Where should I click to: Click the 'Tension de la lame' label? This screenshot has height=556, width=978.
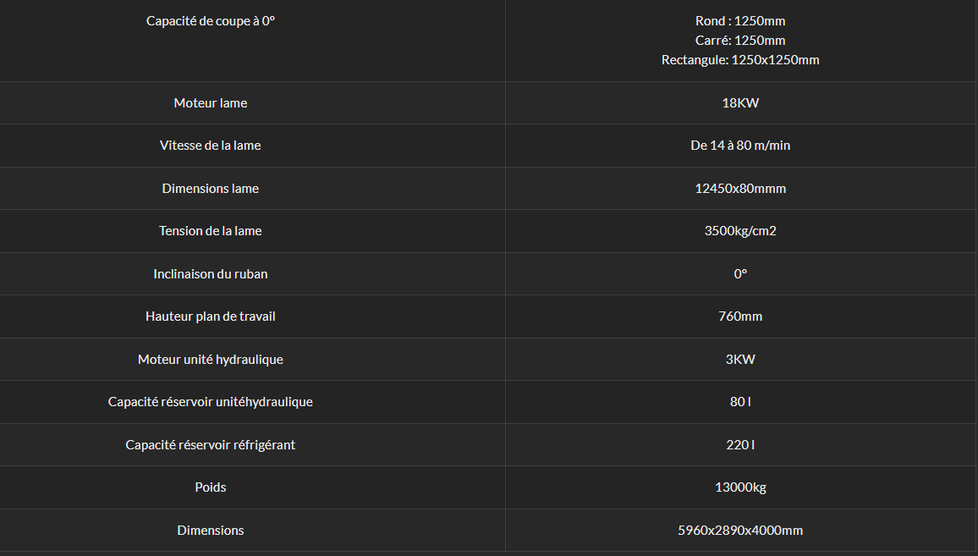[210, 231]
